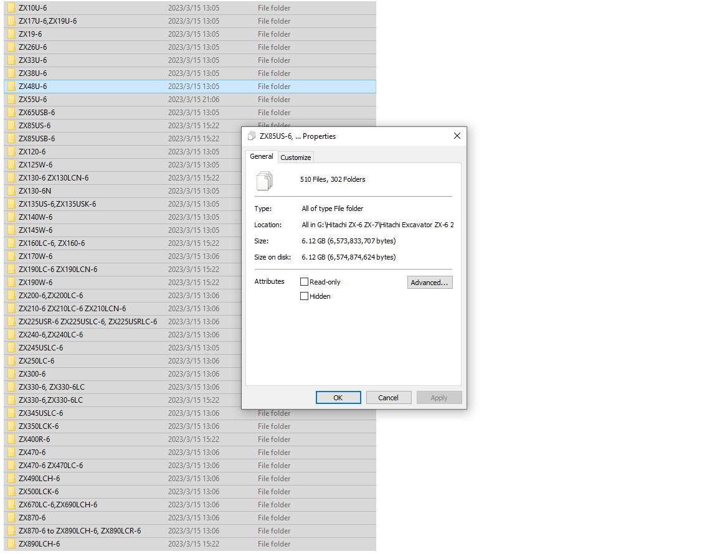
Task: Select the ZX130-6 ZX130LCN-6 folder name
Action: pos(54,177)
